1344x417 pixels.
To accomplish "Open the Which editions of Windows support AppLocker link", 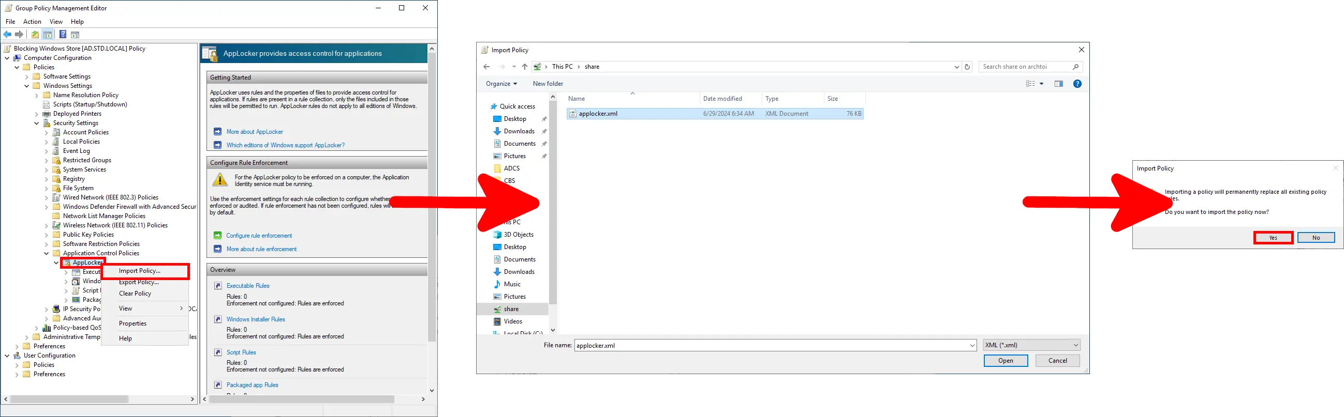I will (285, 145).
